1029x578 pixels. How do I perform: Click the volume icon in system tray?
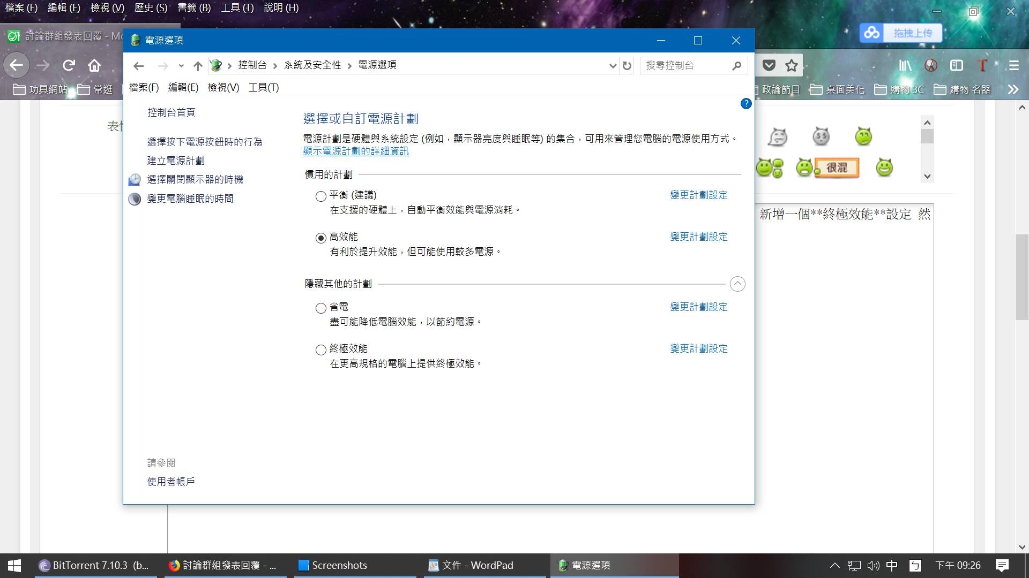pyautogui.click(x=873, y=565)
